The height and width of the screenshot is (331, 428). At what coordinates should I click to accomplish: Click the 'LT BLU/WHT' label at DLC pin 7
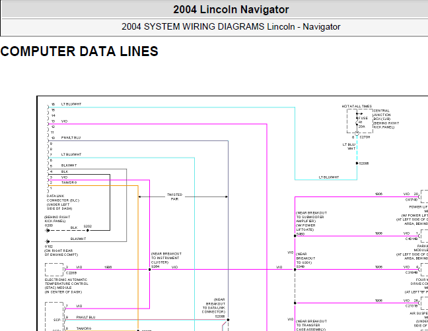coord(71,154)
